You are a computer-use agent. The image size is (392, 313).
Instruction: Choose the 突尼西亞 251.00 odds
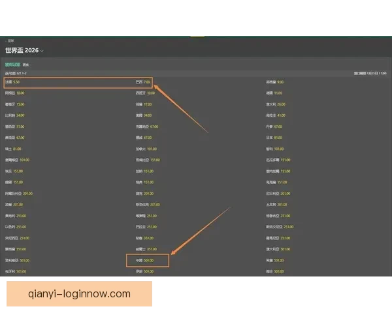(17, 238)
